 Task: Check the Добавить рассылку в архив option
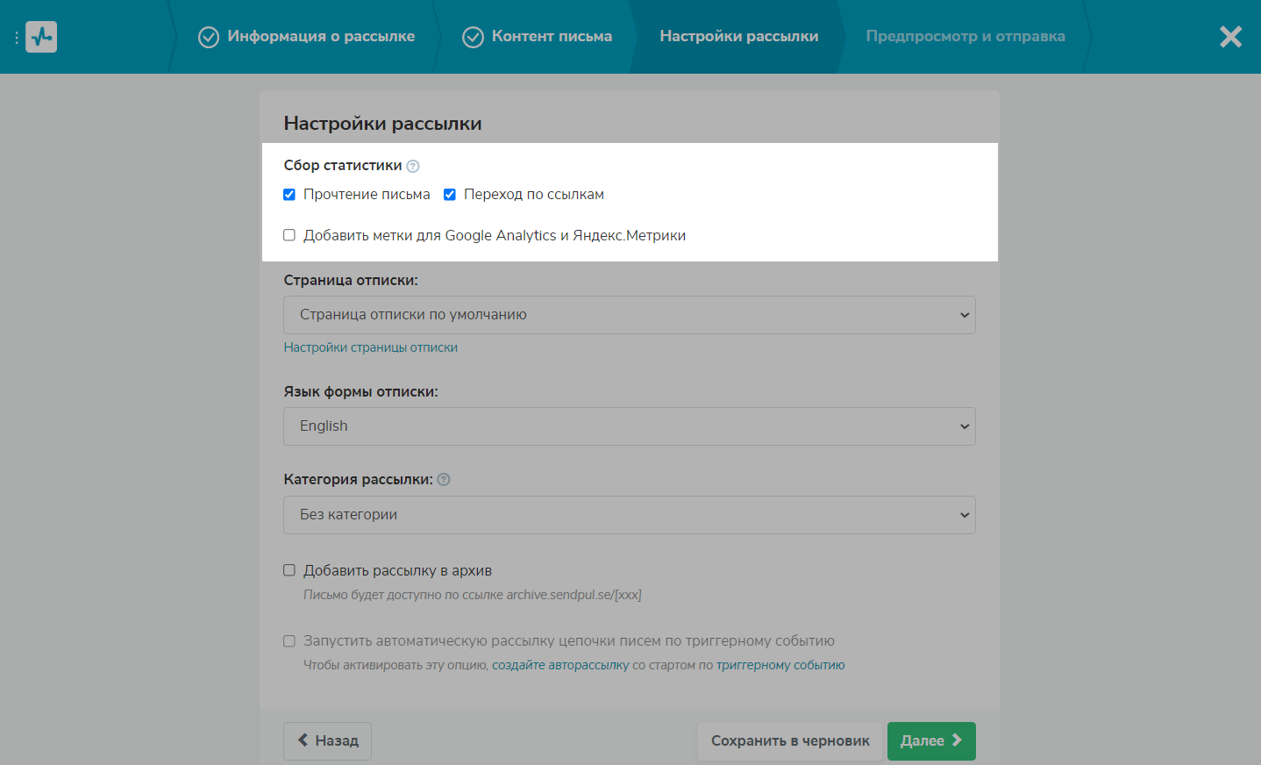[289, 570]
